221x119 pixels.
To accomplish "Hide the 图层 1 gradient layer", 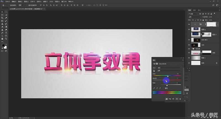I will [189, 58].
